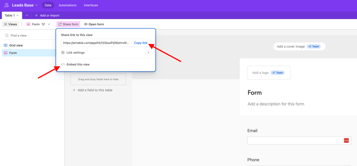Click the Email field label
357x166 pixels.
coord(252,131)
